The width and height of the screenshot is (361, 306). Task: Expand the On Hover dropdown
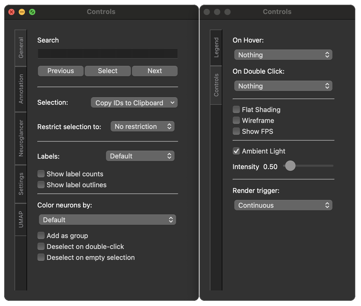283,55
